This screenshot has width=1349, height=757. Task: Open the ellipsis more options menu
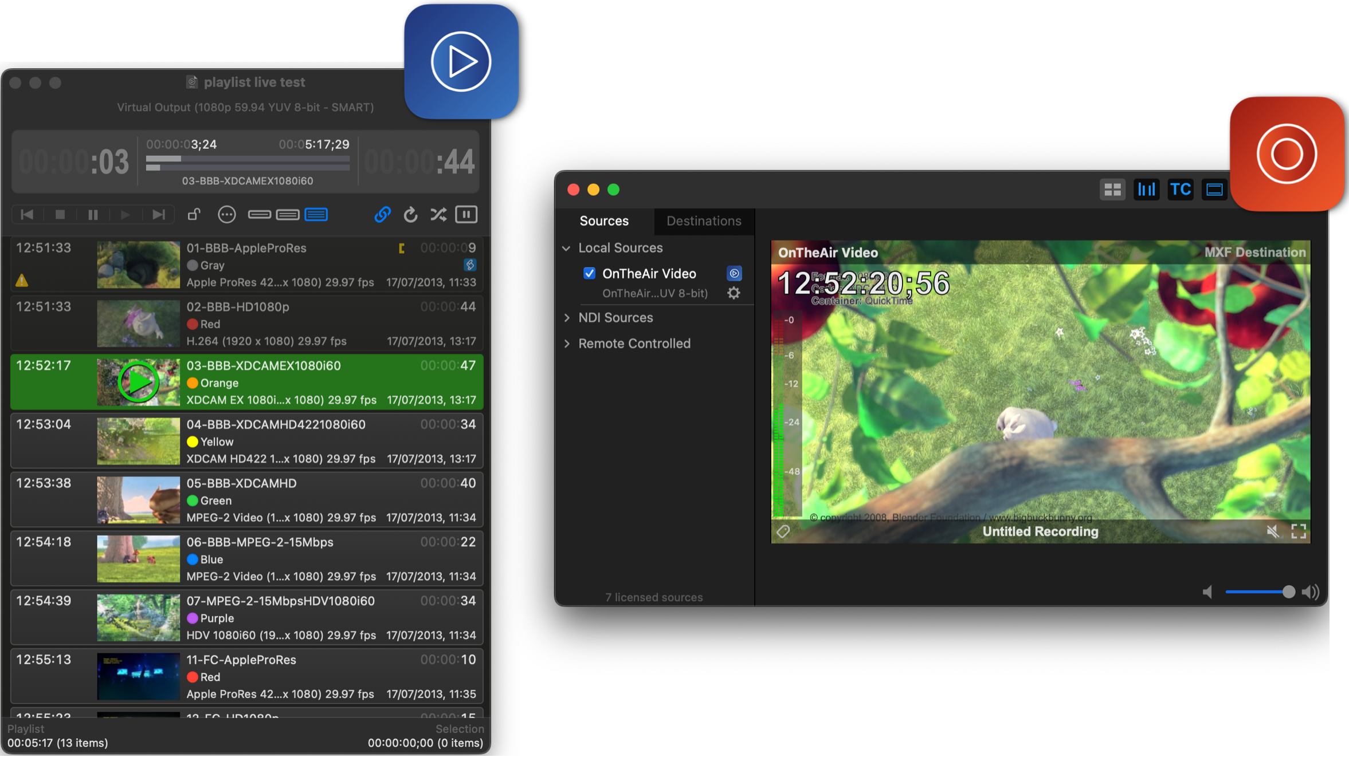point(227,215)
